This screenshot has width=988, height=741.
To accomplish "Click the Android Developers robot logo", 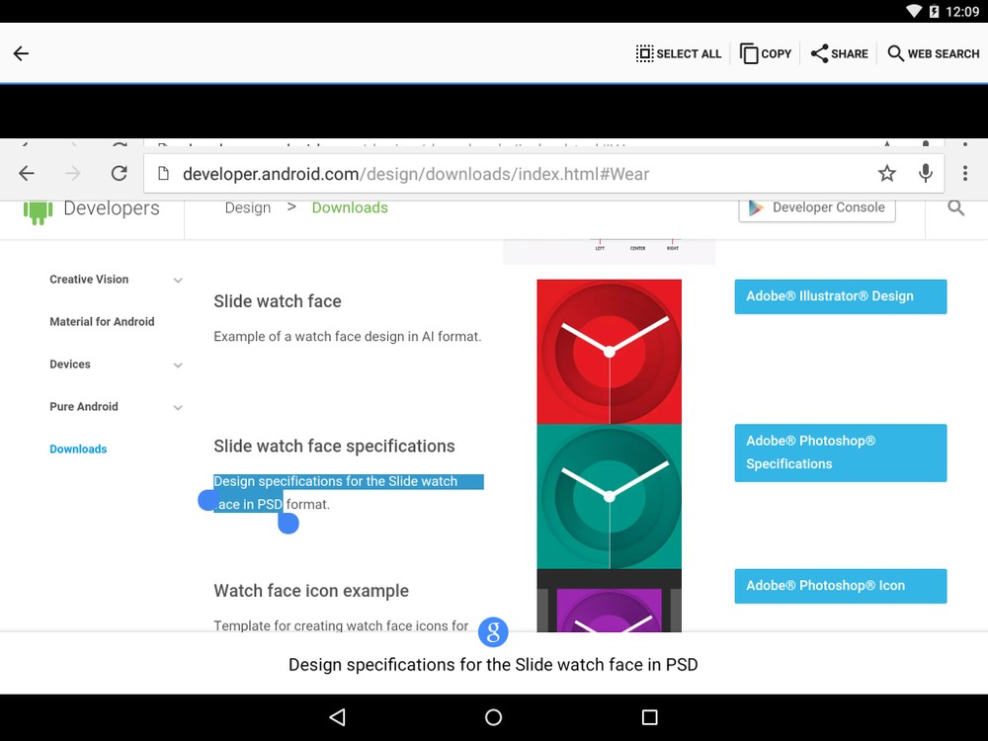I will point(38,211).
